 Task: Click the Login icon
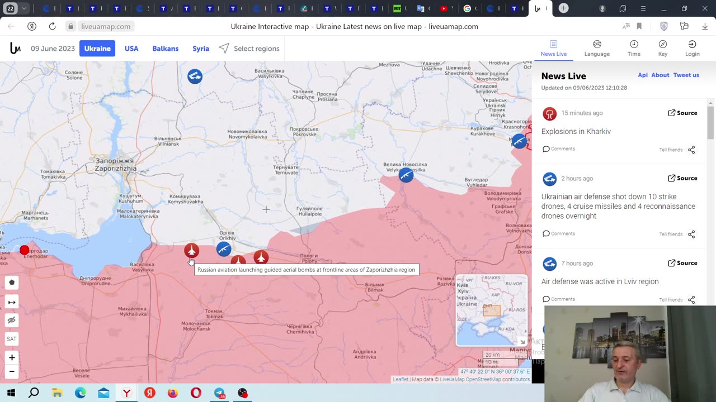click(692, 44)
